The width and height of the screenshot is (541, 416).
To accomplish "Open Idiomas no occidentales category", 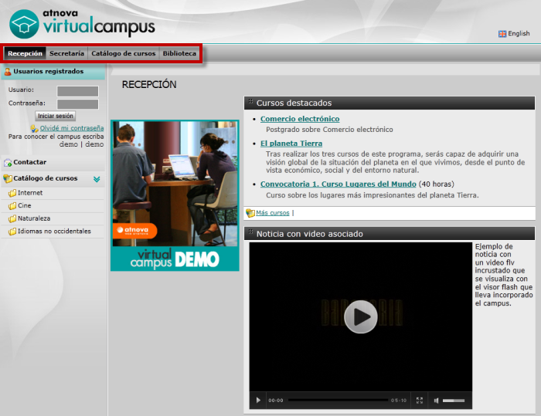I will pyautogui.click(x=54, y=231).
